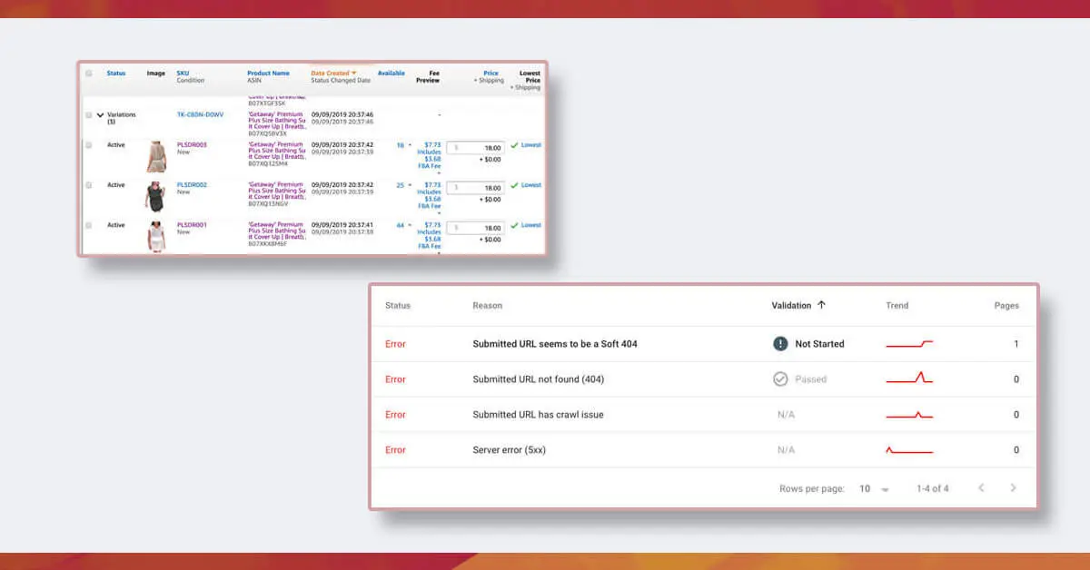This screenshot has height=570, width=1090.
Task: Select the checkbox for PLSDR003 row
Action: 89,145
